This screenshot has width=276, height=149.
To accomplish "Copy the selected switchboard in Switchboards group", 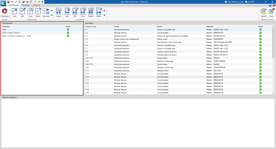I will pos(30,12).
